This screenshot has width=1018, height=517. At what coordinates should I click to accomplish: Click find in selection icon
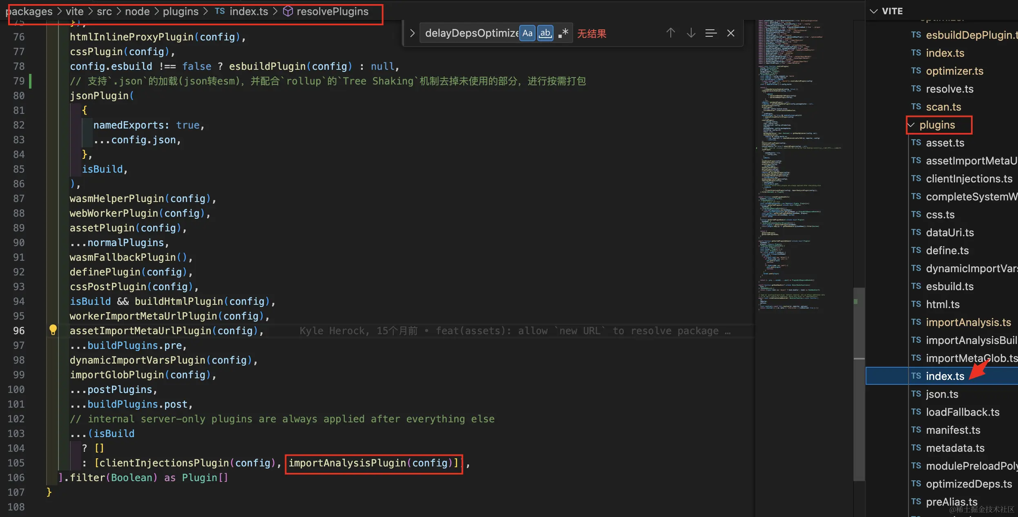click(x=711, y=33)
